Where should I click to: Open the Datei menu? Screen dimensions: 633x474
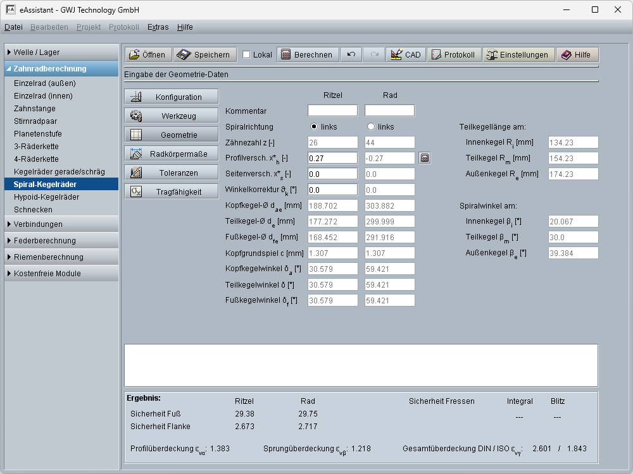pyautogui.click(x=13, y=27)
